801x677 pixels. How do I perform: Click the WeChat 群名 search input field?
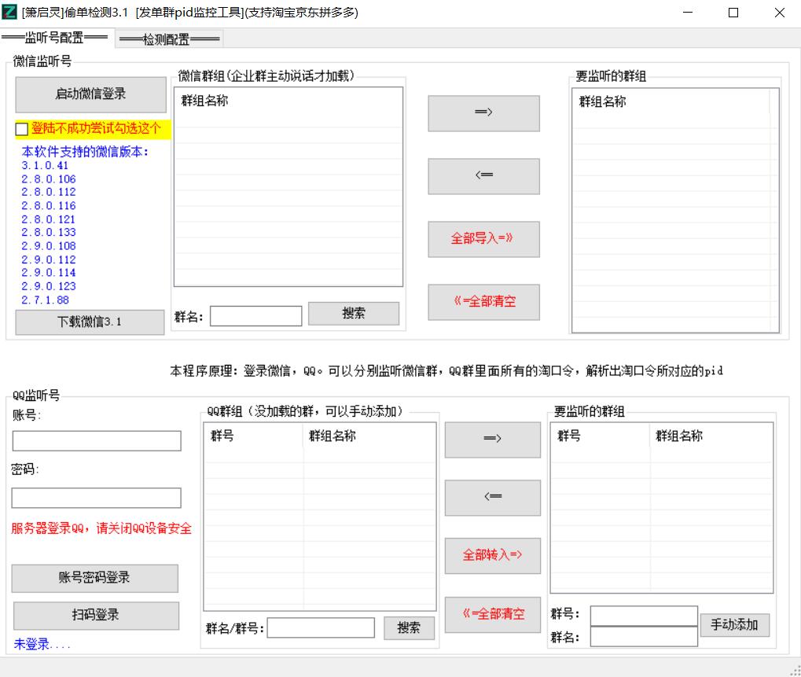tap(255, 315)
